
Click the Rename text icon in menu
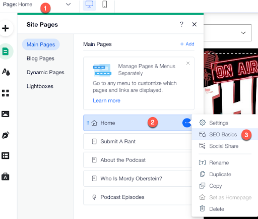tap(202, 162)
